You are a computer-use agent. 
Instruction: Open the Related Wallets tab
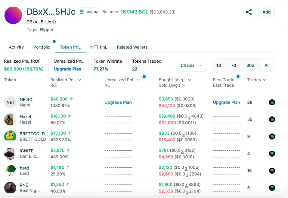click(x=132, y=47)
